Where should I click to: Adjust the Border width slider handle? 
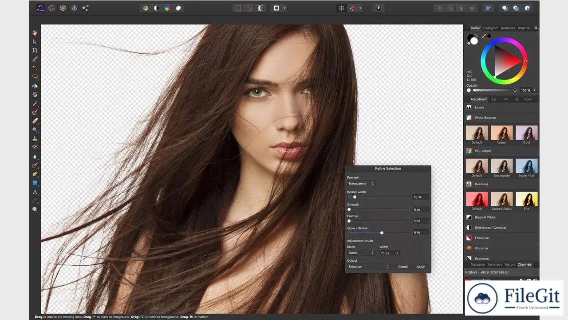tap(355, 197)
